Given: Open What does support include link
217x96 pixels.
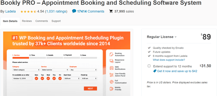Looking at the screenshot, I should point(169,60).
